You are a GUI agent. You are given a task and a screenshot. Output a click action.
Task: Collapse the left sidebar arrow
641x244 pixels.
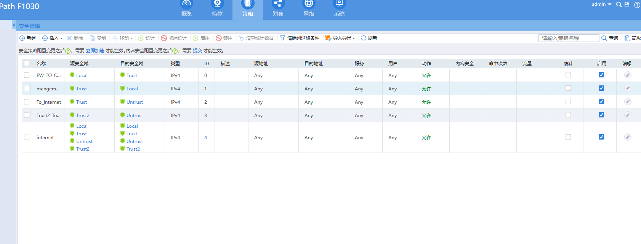click(14, 25)
